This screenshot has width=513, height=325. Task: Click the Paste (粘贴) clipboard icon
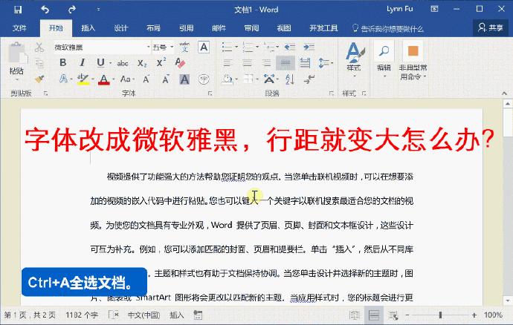16,53
